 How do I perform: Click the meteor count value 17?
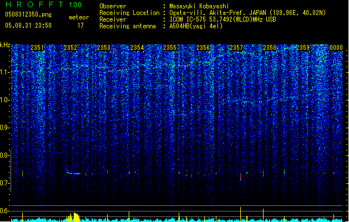pyautogui.click(x=80, y=26)
